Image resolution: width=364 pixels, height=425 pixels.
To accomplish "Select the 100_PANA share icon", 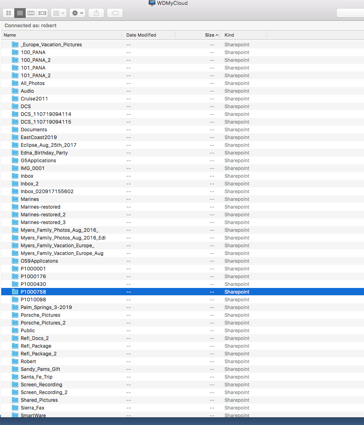I will [15, 52].
